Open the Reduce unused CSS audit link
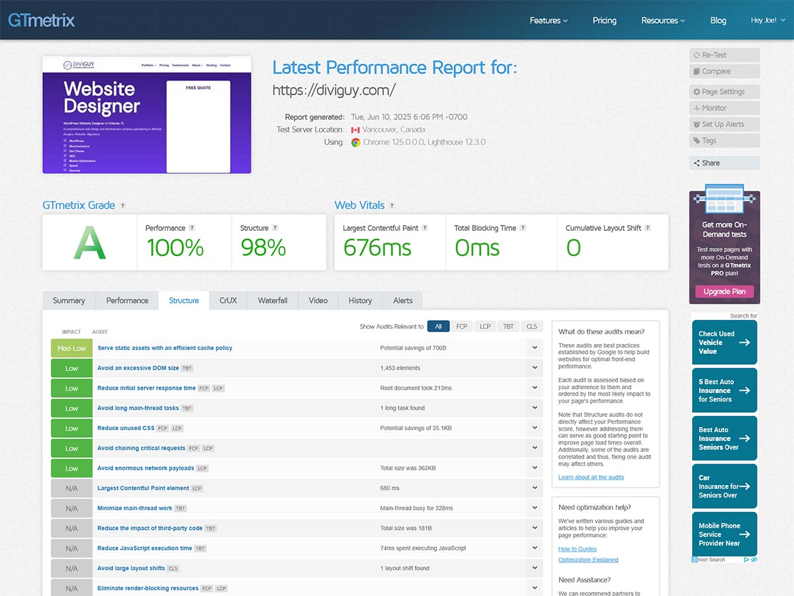Screen dimensions: 794x596 126,428
